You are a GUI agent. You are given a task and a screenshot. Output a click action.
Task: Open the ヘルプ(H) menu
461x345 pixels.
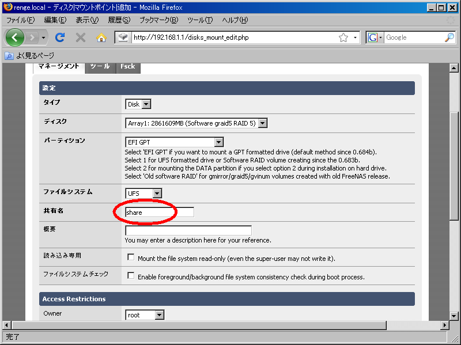tap(235, 20)
